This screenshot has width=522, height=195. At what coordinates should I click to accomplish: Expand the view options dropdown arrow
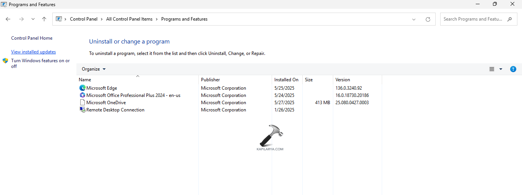501,69
